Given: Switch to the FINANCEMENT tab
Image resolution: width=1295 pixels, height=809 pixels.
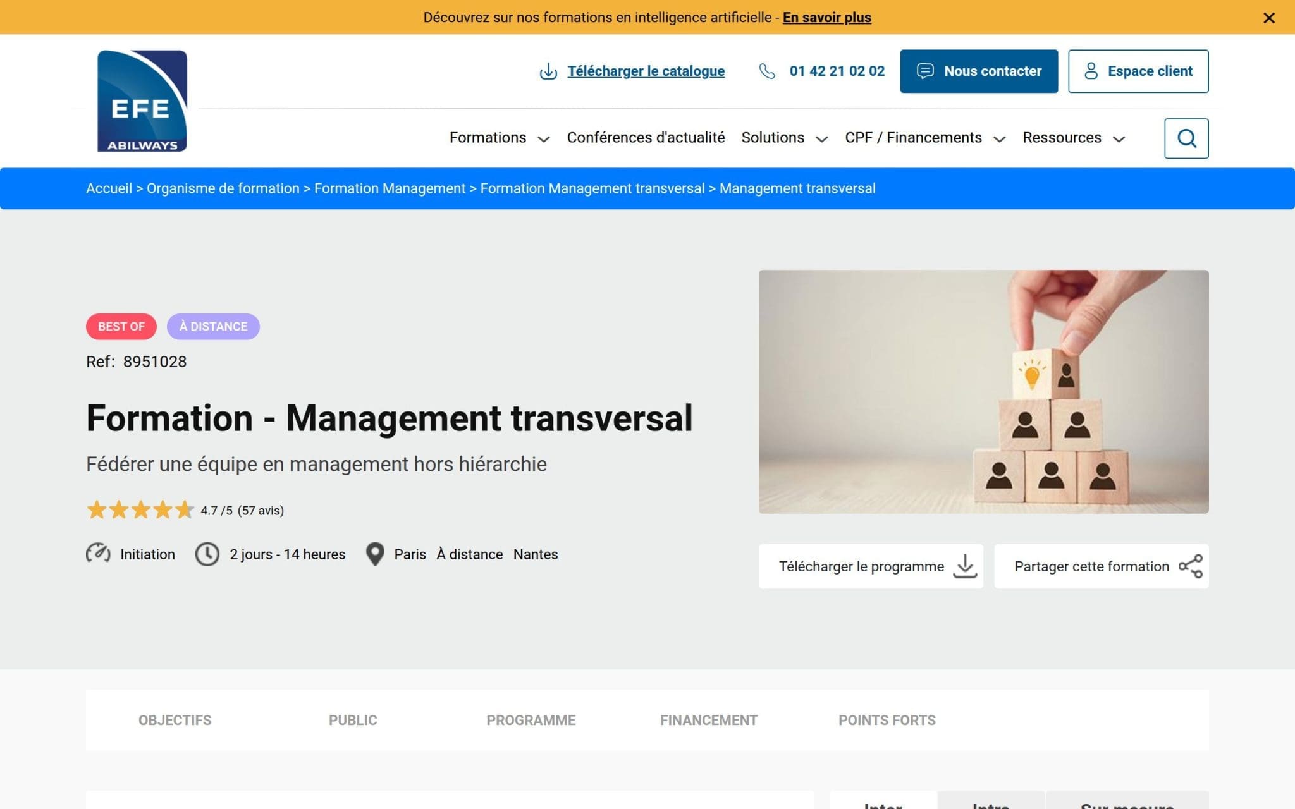Looking at the screenshot, I should point(709,720).
